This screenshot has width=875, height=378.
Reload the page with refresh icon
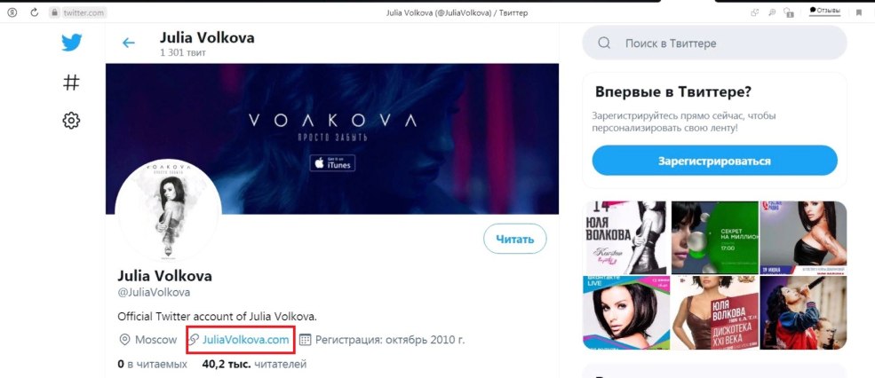pos(34,12)
